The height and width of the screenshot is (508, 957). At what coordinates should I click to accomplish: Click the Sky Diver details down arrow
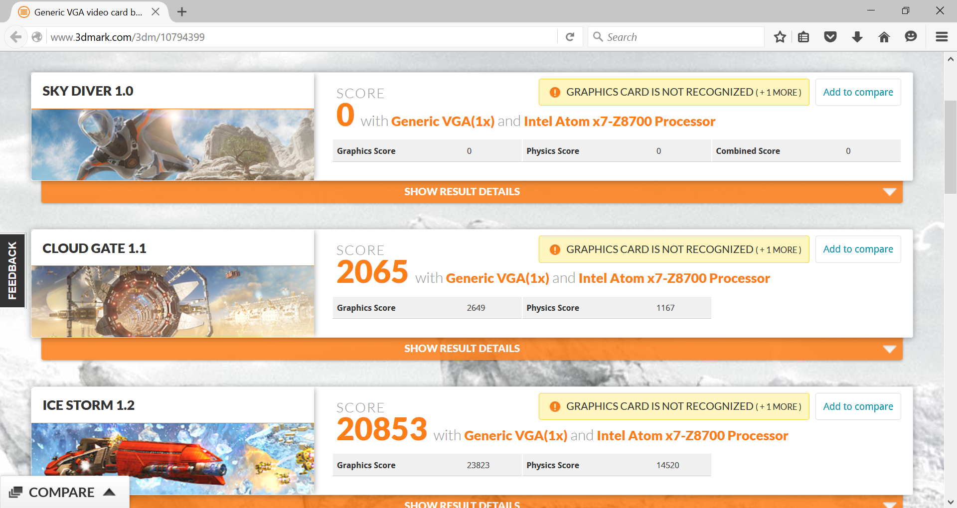(x=889, y=192)
